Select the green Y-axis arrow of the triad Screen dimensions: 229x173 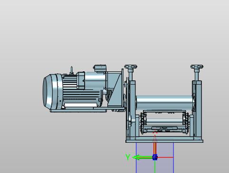click(142, 157)
